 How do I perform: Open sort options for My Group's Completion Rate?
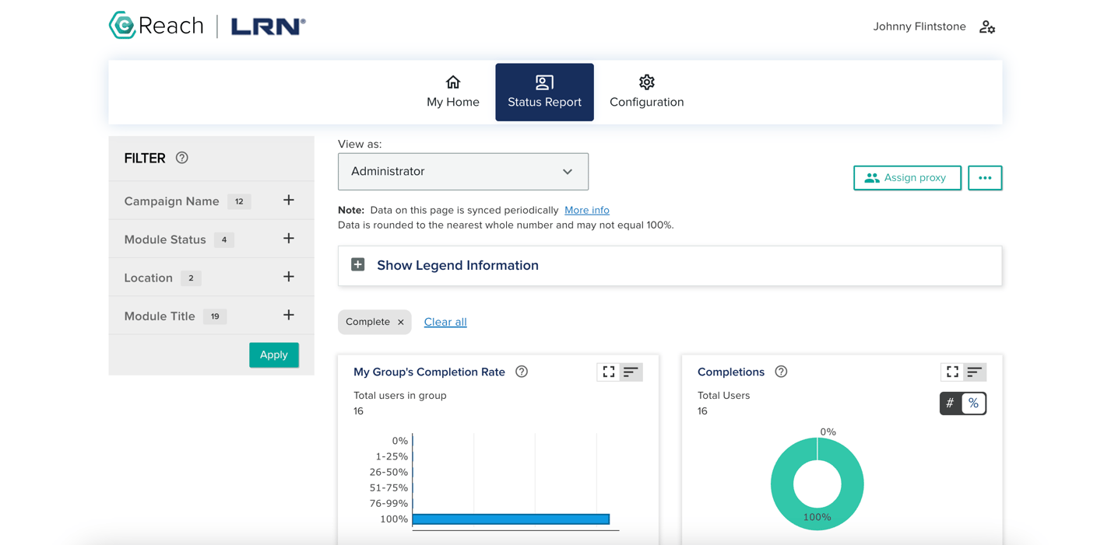pos(631,372)
